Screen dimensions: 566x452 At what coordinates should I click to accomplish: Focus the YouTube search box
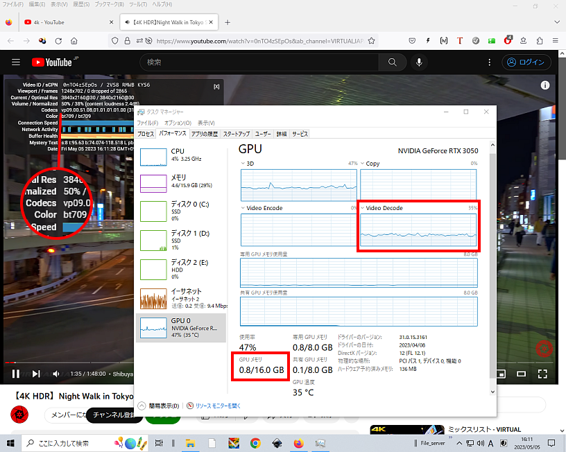259,62
